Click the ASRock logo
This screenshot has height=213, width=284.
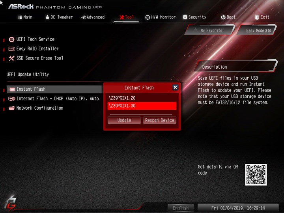(21, 7)
